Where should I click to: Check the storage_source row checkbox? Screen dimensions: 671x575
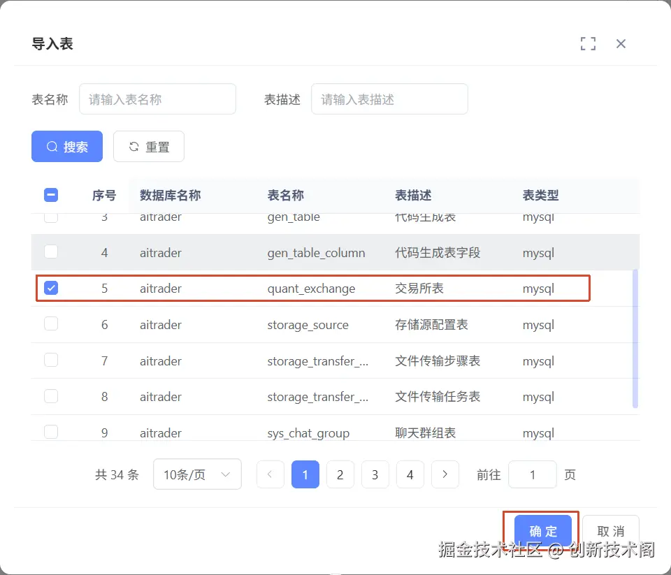tap(51, 324)
